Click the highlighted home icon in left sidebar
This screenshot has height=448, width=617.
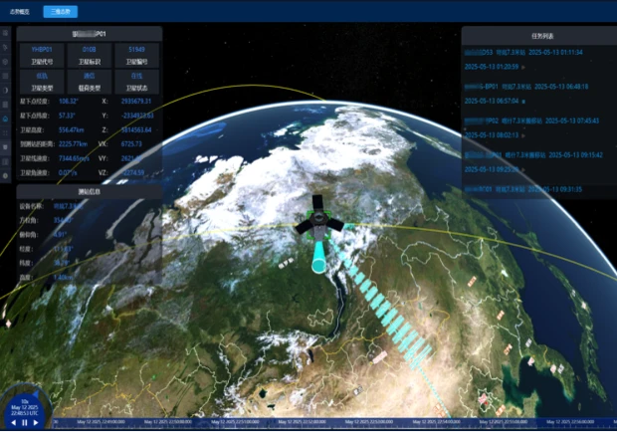pos(6,118)
